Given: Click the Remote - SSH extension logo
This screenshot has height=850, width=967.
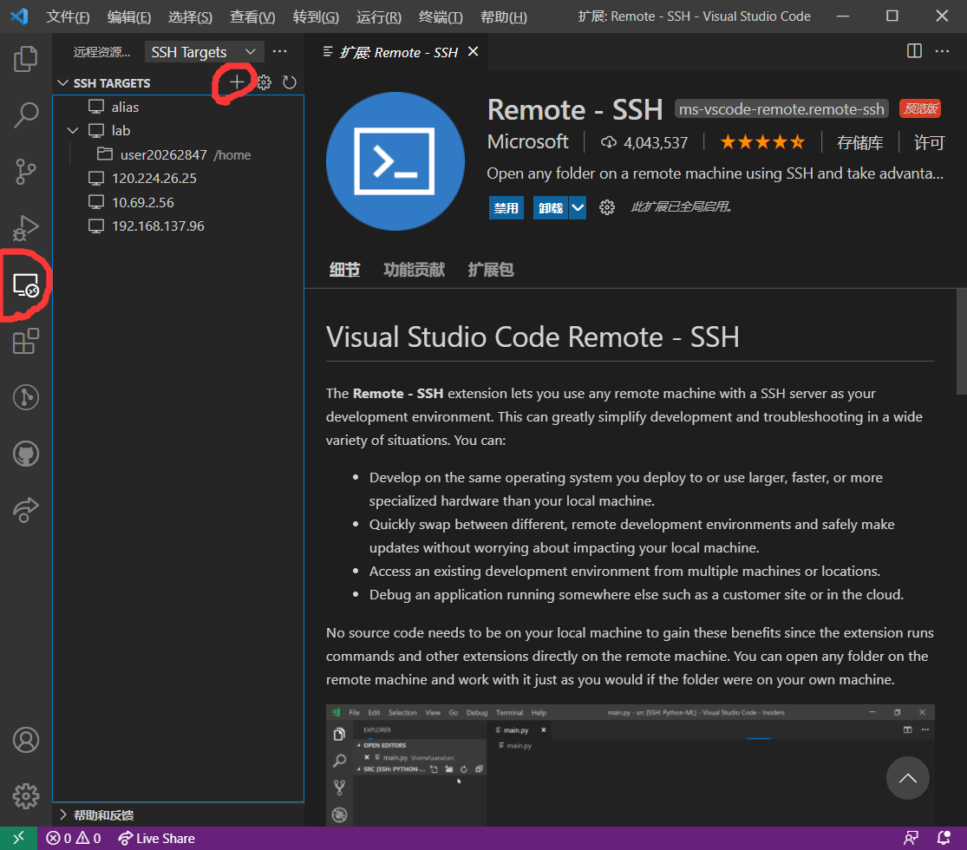Looking at the screenshot, I should coord(395,161).
